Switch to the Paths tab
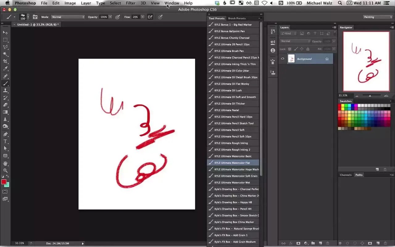This screenshot has width=395, height=247. click(x=359, y=175)
